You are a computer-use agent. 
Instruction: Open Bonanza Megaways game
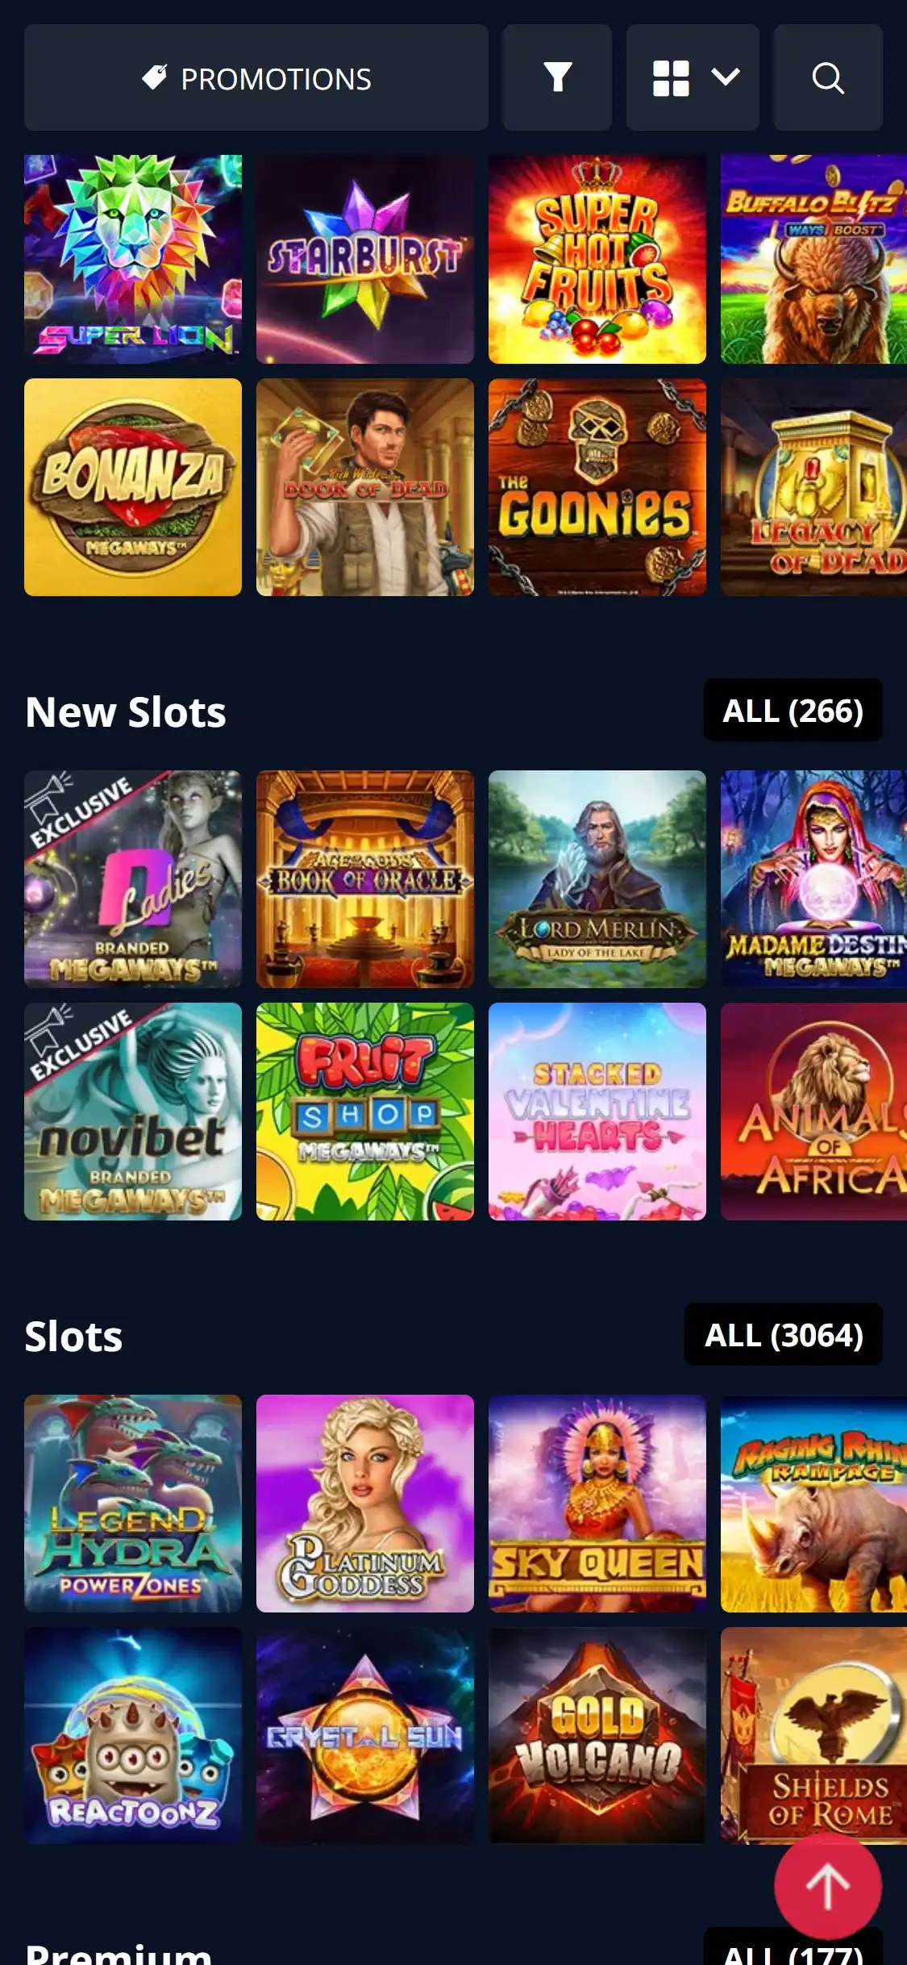click(x=133, y=487)
